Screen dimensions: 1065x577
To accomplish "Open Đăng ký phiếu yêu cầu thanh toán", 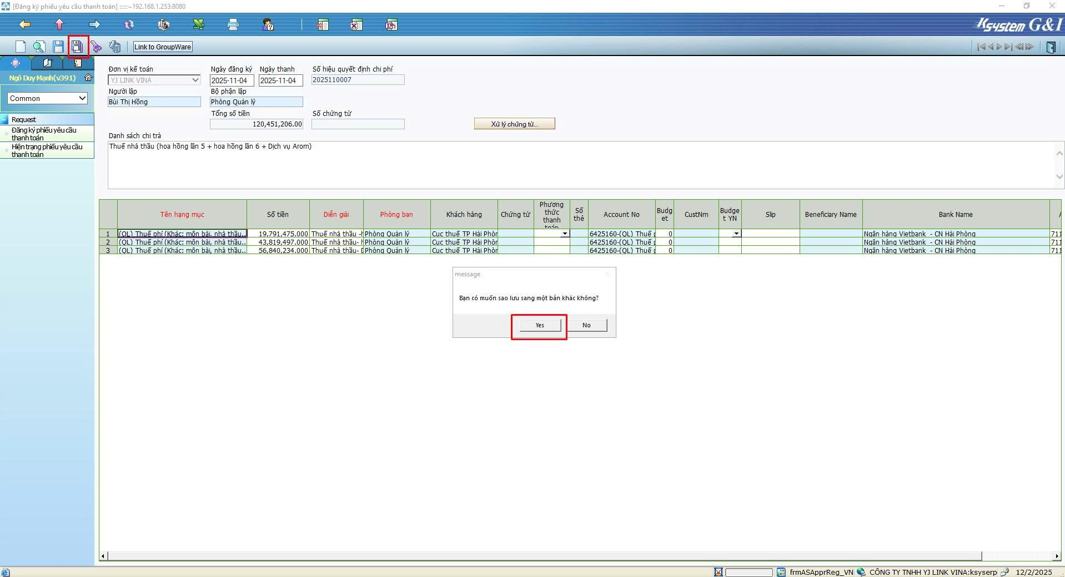I will tap(44, 134).
